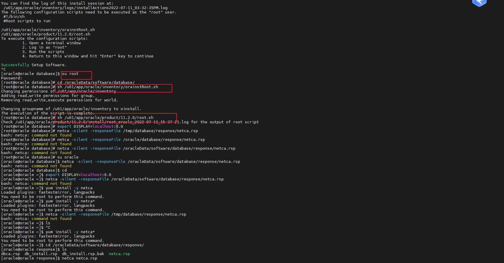Click the netca command with /oracle/database/response/netca.rsp
This screenshot has height=263, width=504.
pyautogui.click(x=131, y=140)
